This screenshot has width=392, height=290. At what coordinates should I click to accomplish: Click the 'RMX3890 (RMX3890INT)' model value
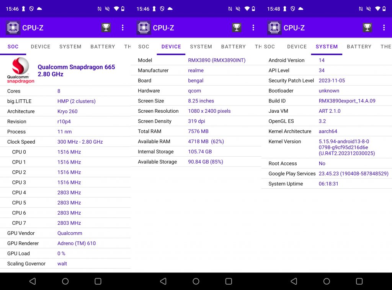tap(217, 60)
